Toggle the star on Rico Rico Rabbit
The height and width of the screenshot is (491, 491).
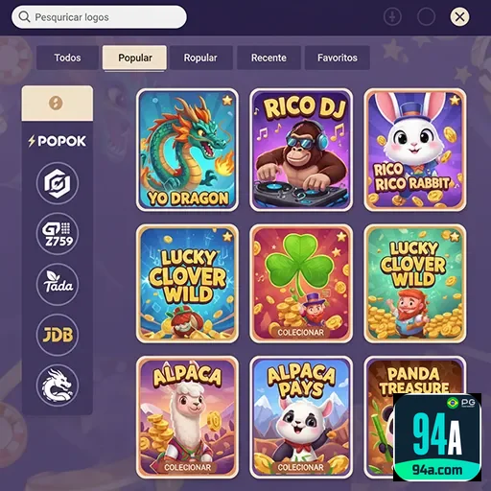tap(455, 101)
